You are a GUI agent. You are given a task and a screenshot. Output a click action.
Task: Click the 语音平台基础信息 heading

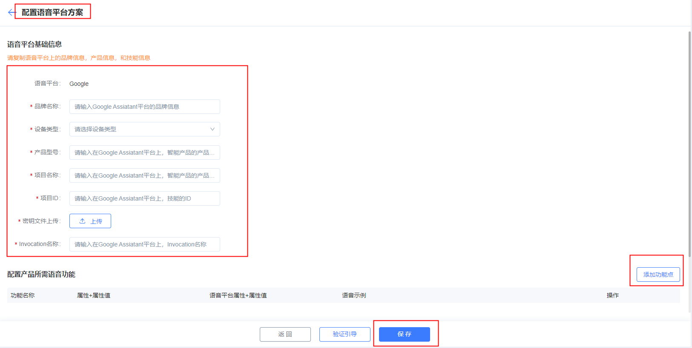(x=34, y=44)
